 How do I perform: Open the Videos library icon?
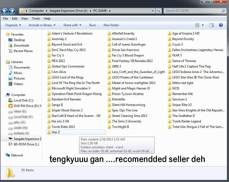pyautogui.click(x=10, y=84)
